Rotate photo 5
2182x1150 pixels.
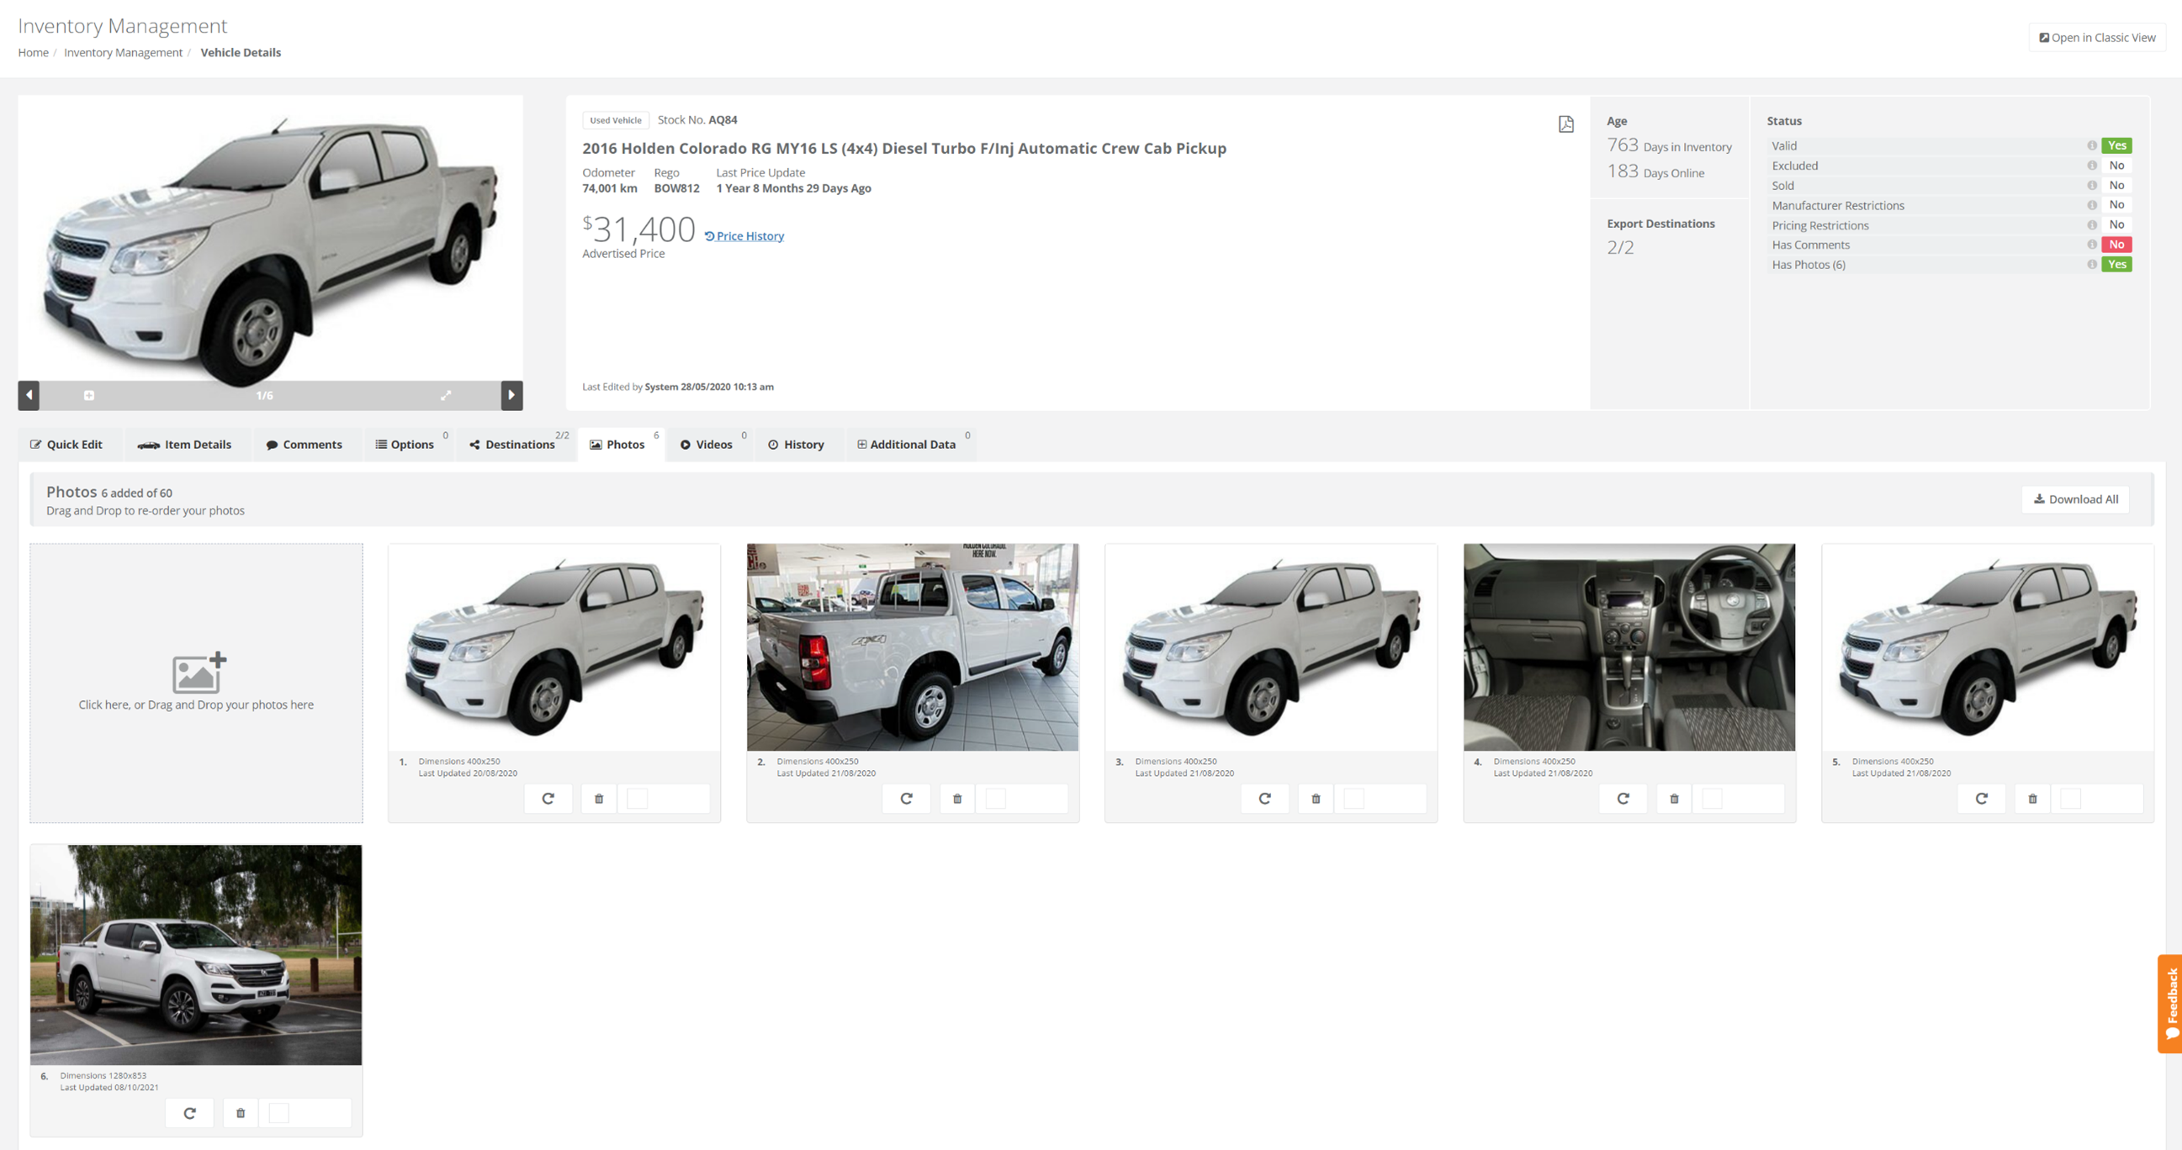1981,798
